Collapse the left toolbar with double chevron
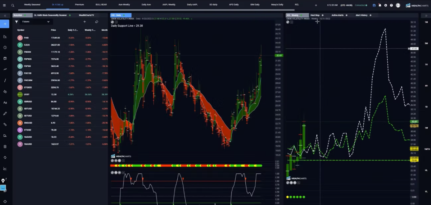This screenshot has width=431, height=205. (5, 16)
